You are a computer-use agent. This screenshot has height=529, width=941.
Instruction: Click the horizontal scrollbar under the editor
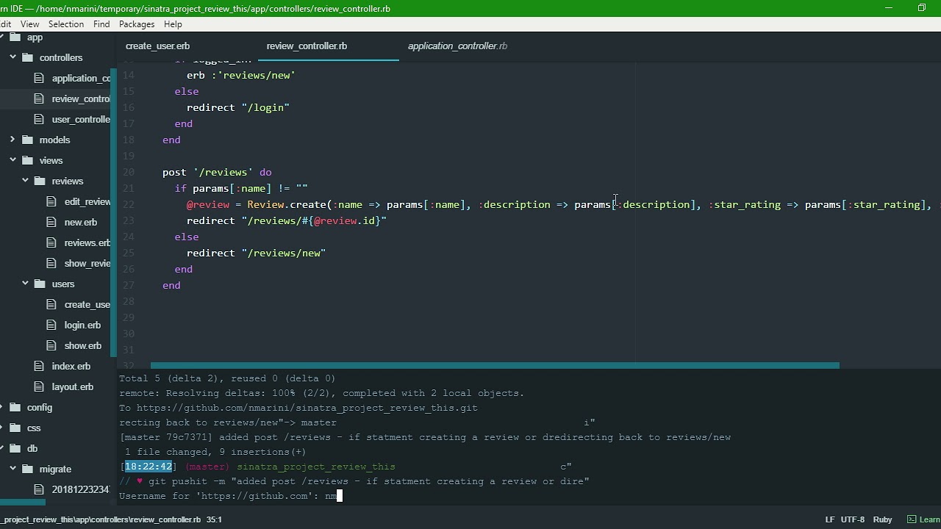pos(495,365)
